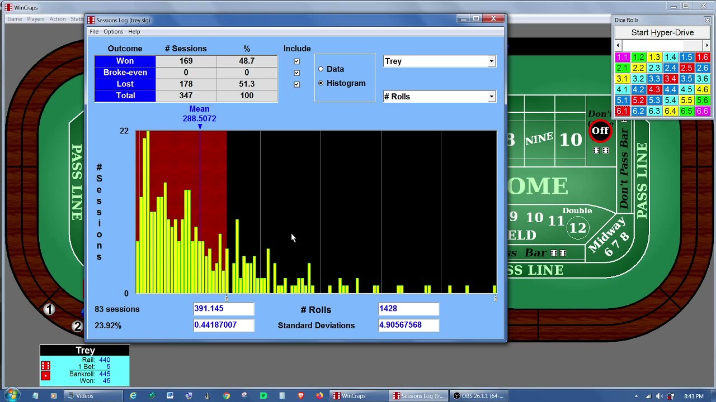716x402 pixels.
Task: Click the 4.90567568 standard deviations field
Action: point(408,325)
